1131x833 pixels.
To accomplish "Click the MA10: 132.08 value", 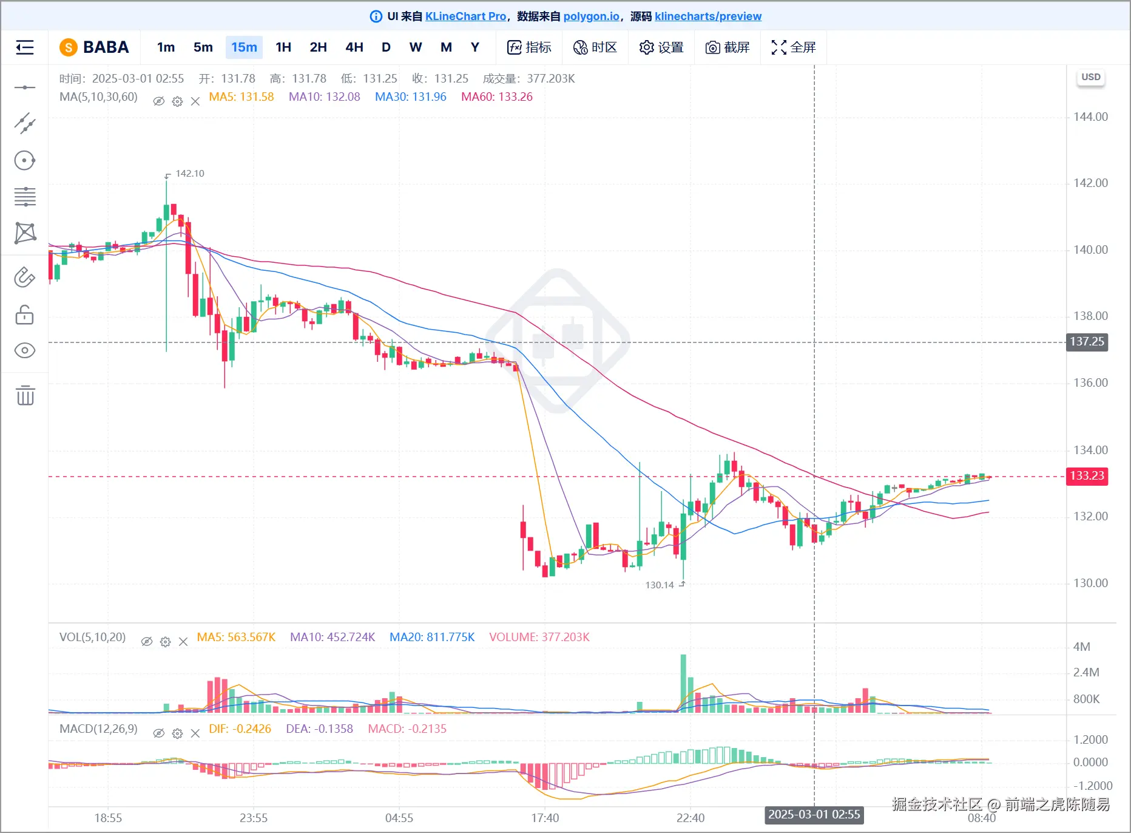I will [325, 97].
